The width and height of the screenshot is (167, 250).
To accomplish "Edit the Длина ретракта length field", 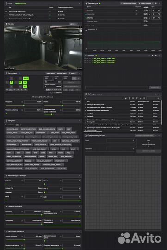I will (33, 236).
